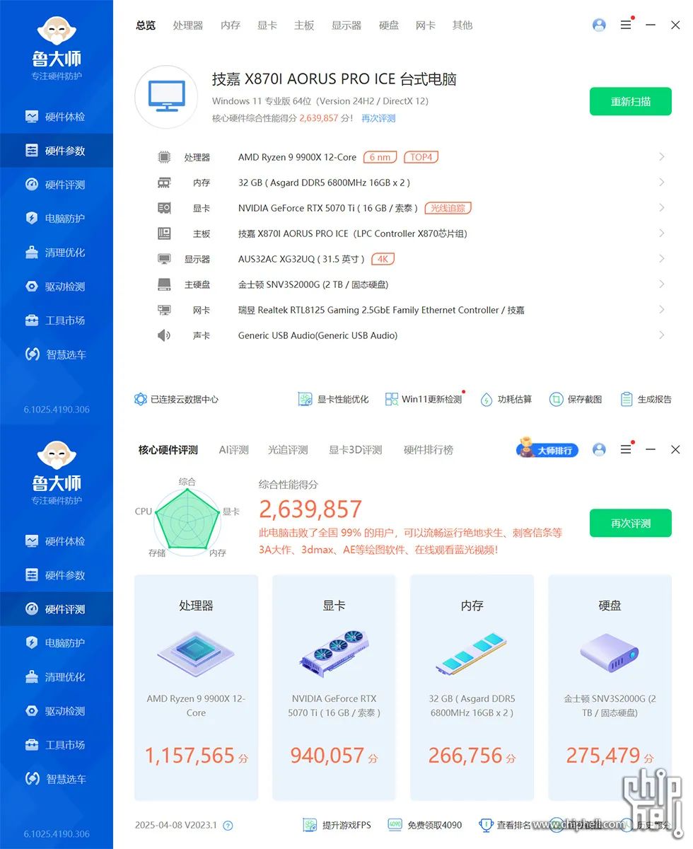Viewport: 693px width, 849px height.
Task: Click the blue 再次评测 link
Action: [x=378, y=118]
